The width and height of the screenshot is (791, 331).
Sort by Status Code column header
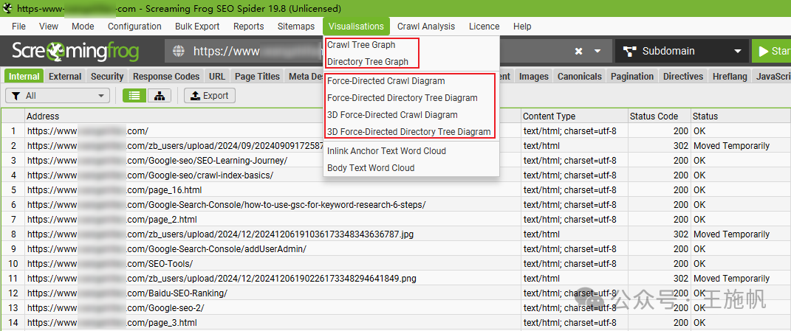pos(660,116)
